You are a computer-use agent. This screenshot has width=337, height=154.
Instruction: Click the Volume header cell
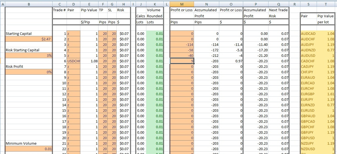click(155, 10)
